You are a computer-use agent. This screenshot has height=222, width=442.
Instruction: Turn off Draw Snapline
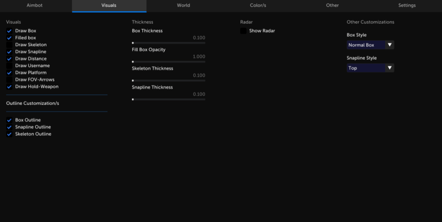point(9,52)
